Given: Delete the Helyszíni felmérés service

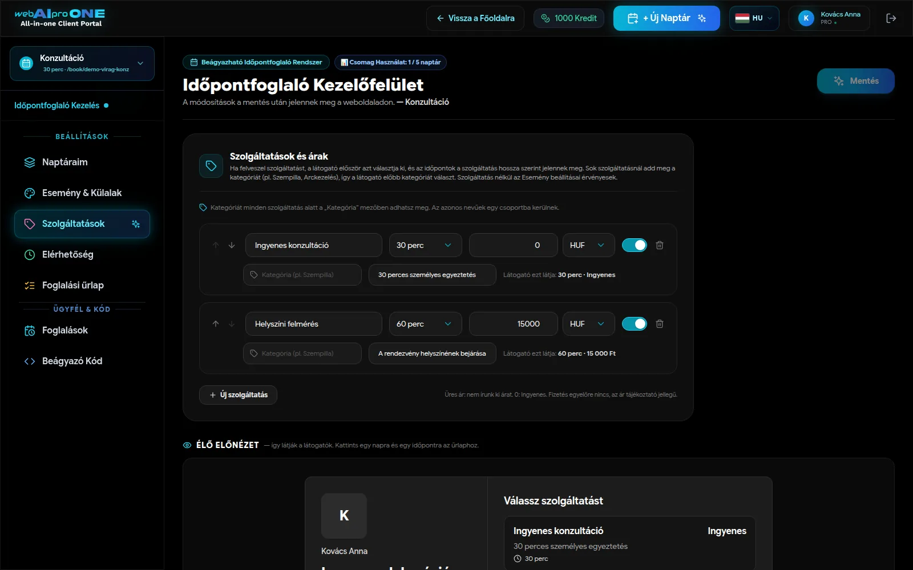Looking at the screenshot, I should (x=660, y=324).
